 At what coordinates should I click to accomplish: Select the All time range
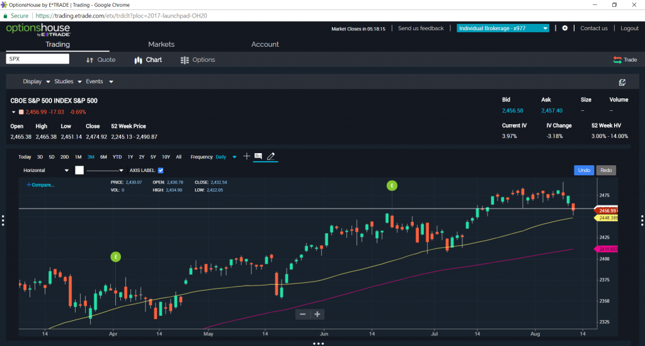click(x=178, y=157)
